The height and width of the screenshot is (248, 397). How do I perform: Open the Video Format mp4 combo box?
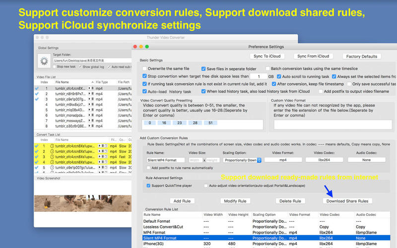[x=283, y=160]
